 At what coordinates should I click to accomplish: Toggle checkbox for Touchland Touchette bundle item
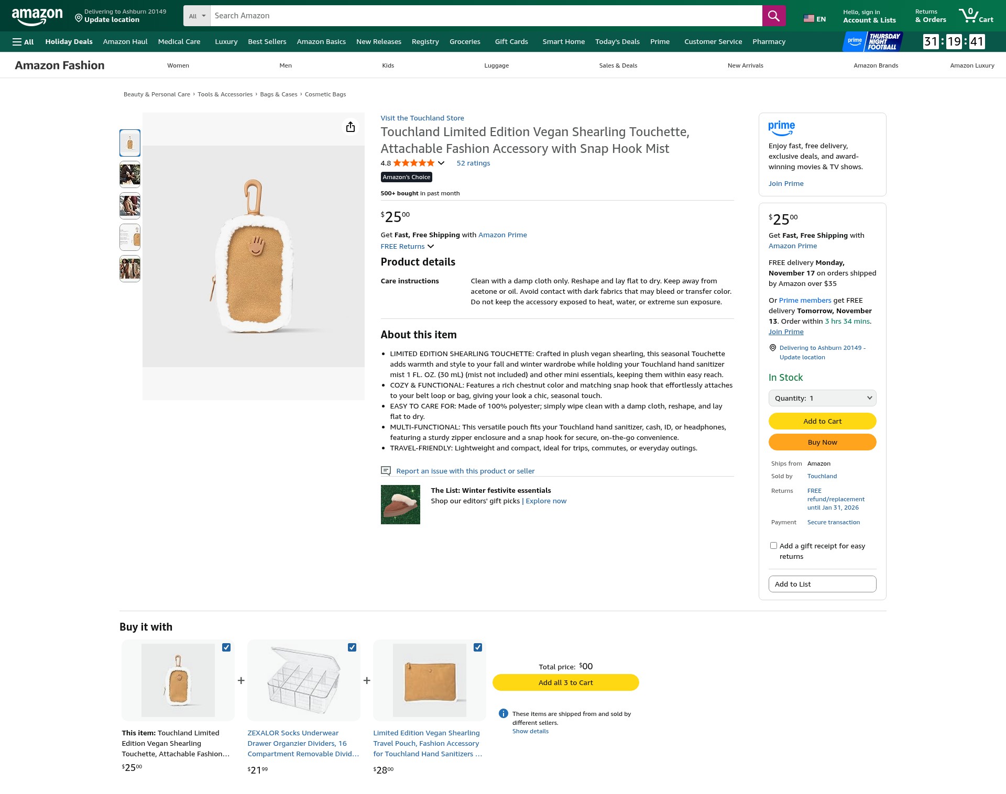(226, 647)
